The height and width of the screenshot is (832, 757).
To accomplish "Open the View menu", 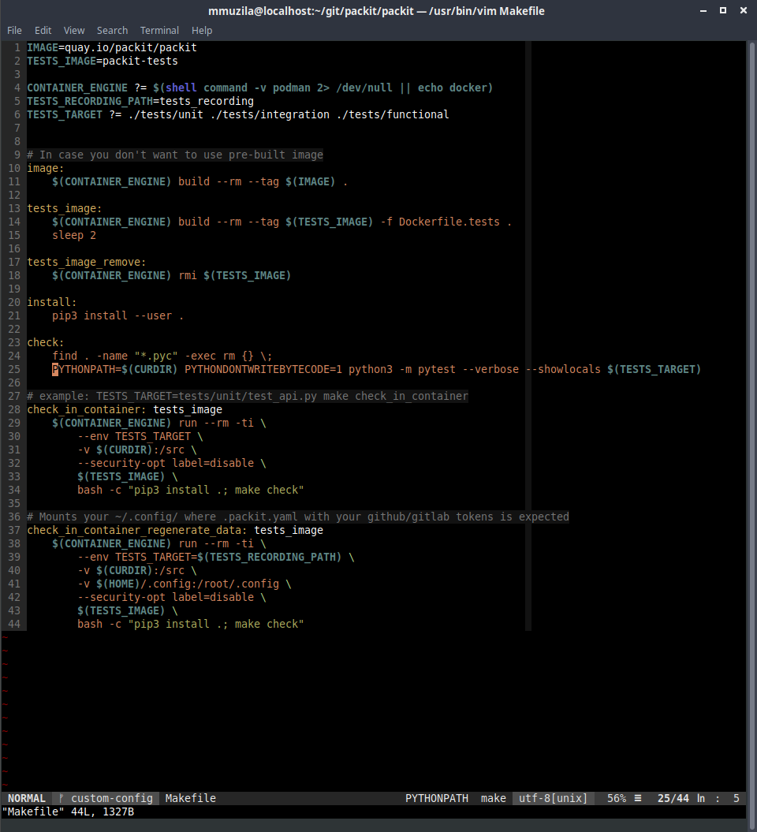I will (x=74, y=30).
